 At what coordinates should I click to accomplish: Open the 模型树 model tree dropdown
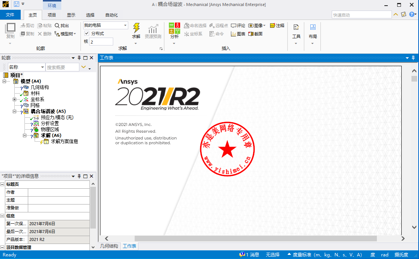[65, 34]
